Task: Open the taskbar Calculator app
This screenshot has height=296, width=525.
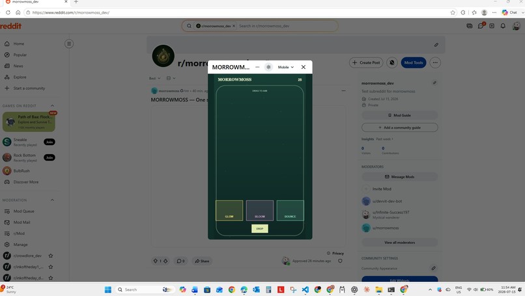Action: (268, 289)
